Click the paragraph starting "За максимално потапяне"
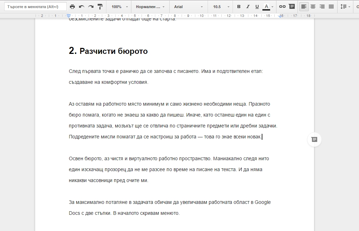The width and height of the screenshot is (359, 231). pos(170,207)
